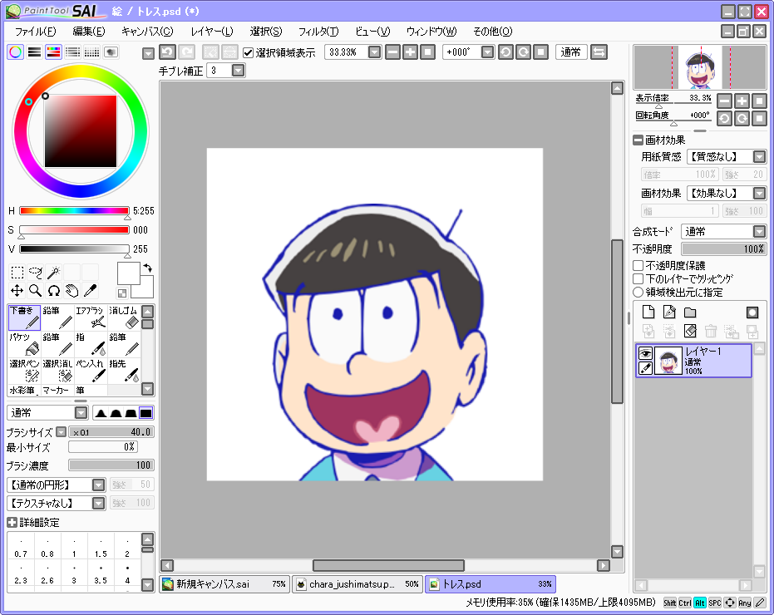774x615 pixels.
Task: Select the move layer tool
Action: tap(17, 291)
